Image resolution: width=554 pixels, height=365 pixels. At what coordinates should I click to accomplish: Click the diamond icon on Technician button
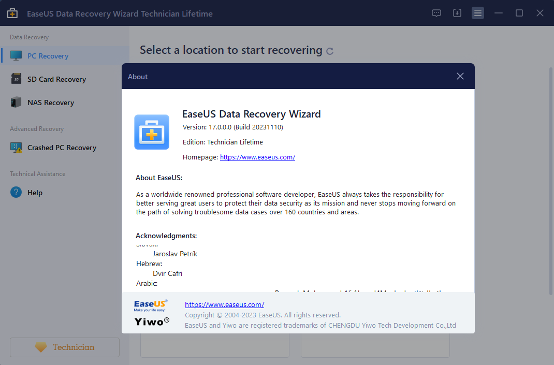40,347
